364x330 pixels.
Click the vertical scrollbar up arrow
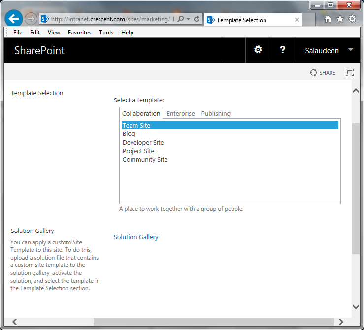(x=356, y=91)
